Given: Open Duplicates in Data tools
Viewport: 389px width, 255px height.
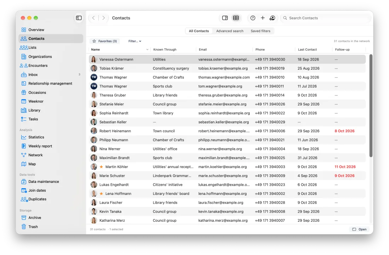Looking at the screenshot, I should pyautogui.click(x=51, y=199).
